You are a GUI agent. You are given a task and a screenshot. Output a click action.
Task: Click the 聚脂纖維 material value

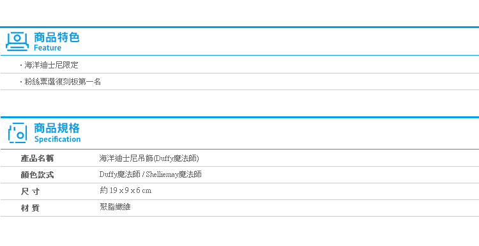point(115,207)
